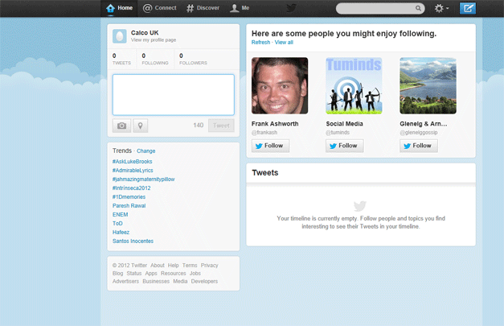This screenshot has width=504, height=326.
Task: Open the Jobs footer link
Action: (x=195, y=274)
